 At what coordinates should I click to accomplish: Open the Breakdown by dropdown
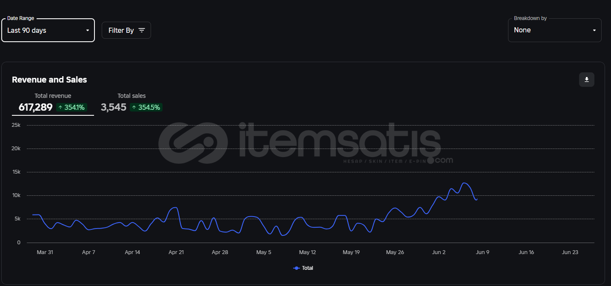pos(555,30)
